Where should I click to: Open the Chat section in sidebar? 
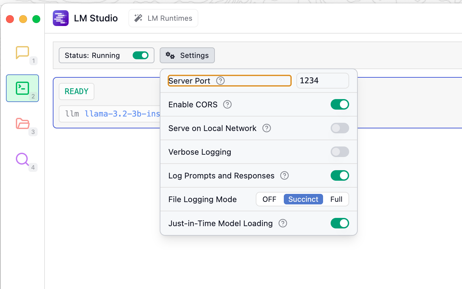click(x=22, y=53)
